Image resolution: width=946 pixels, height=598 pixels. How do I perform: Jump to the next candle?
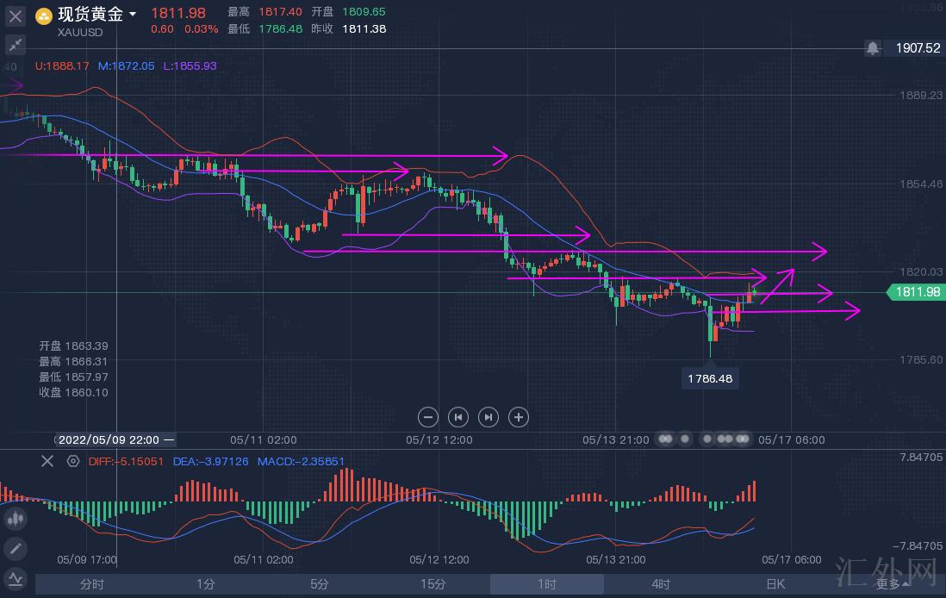pos(489,417)
